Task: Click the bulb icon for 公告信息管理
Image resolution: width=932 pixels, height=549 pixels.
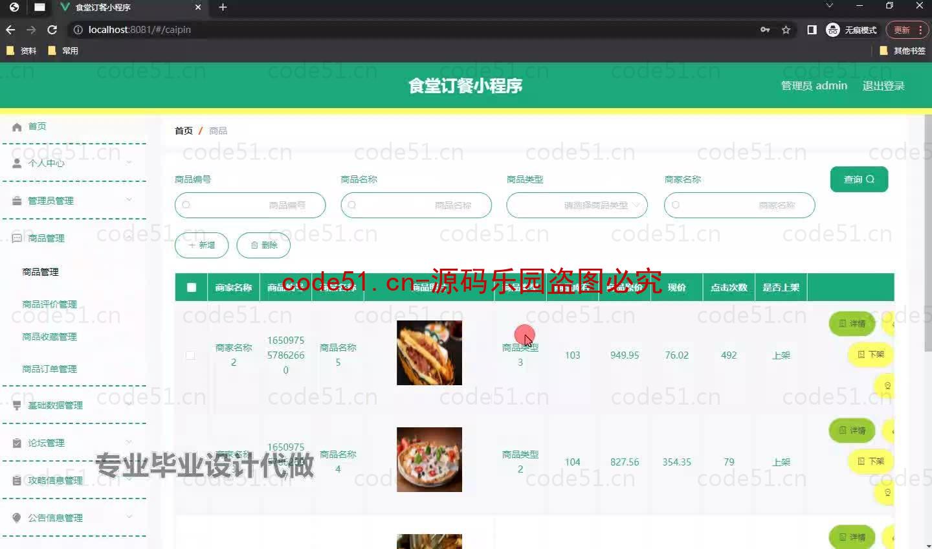Action: click(x=17, y=518)
